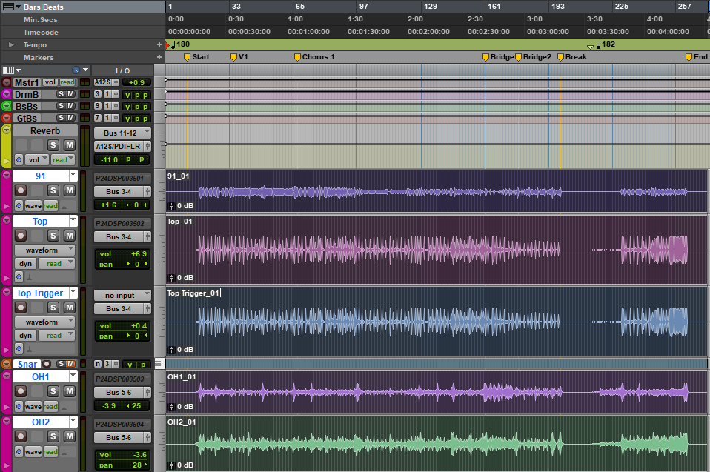Image resolution: width=710 pixels, height=472 pixels.
Task: Click the OH2 track read automation button
Action: 50,452
